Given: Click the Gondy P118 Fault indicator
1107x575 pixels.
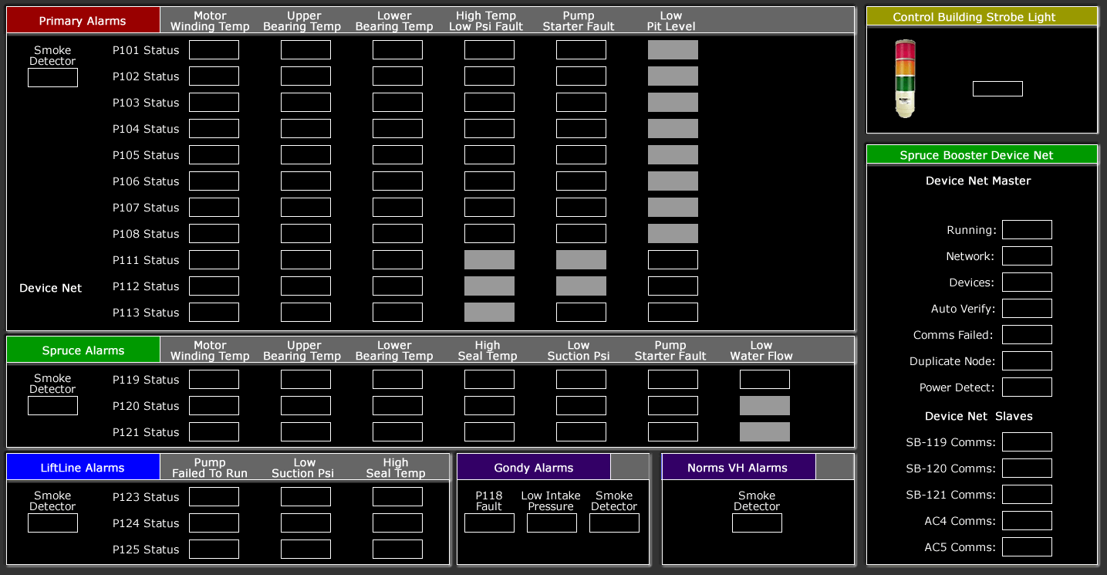Looking at the screenshot, I should point(489,523).
